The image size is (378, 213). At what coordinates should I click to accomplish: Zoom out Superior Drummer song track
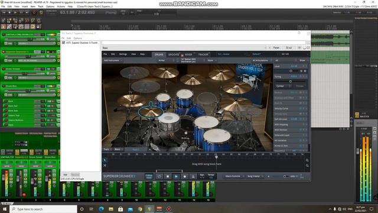(307, 166)
